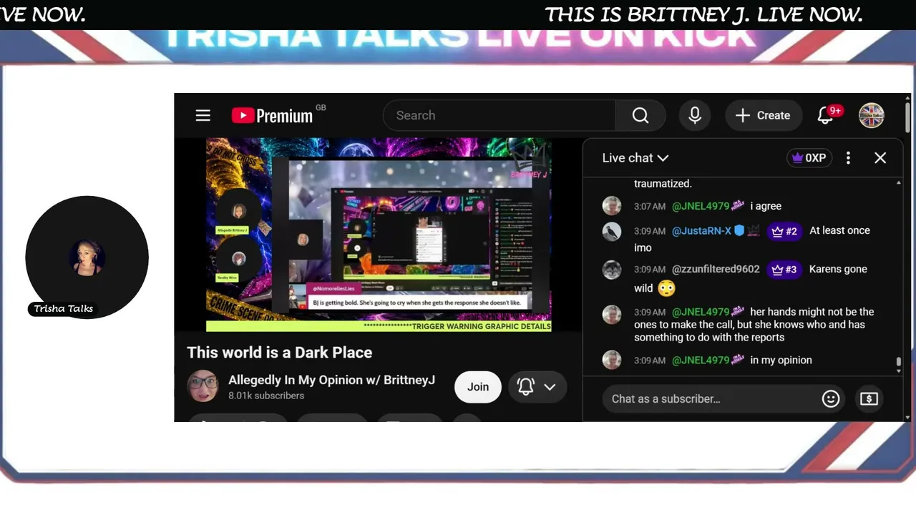Open JustaRN-X's chat avatar

click(612, 231)
